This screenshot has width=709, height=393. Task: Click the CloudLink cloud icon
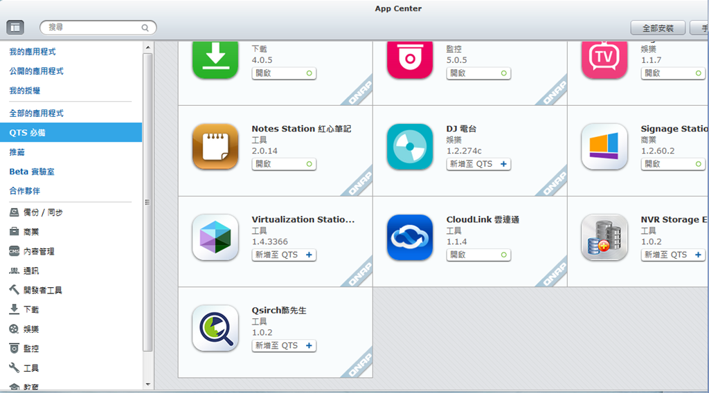click(410, 237)
